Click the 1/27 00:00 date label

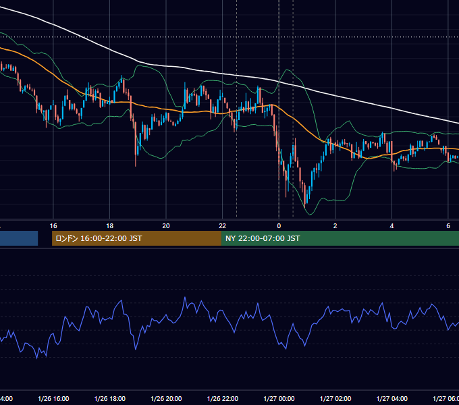point(279,398)
